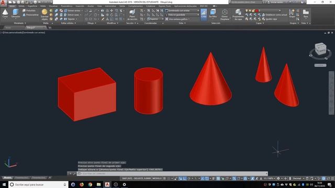Screen dimensions: 335x188
Task: Open File Explorer from the taskbar
Action: [99, 184]
